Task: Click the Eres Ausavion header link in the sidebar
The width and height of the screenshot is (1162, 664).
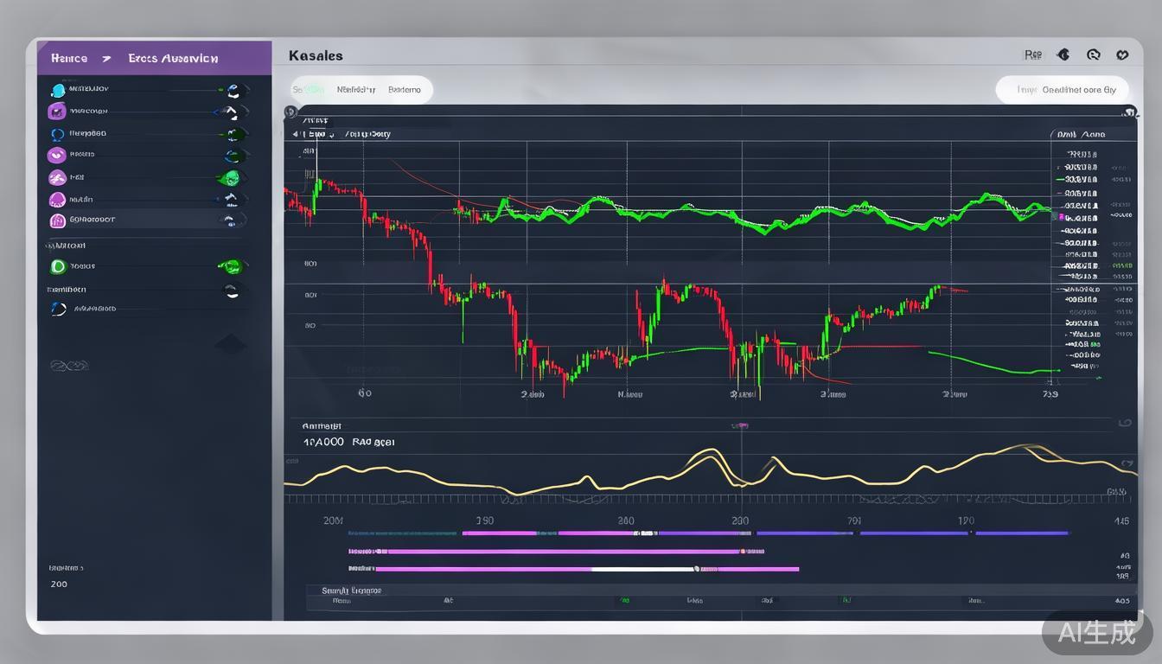Action: [173, 59]
